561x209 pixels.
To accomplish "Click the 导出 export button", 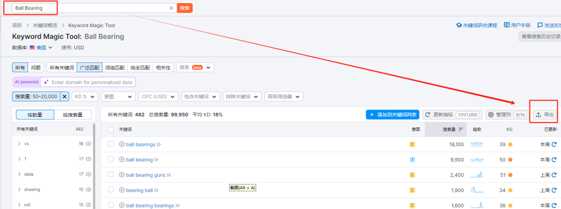I will 545,114.
